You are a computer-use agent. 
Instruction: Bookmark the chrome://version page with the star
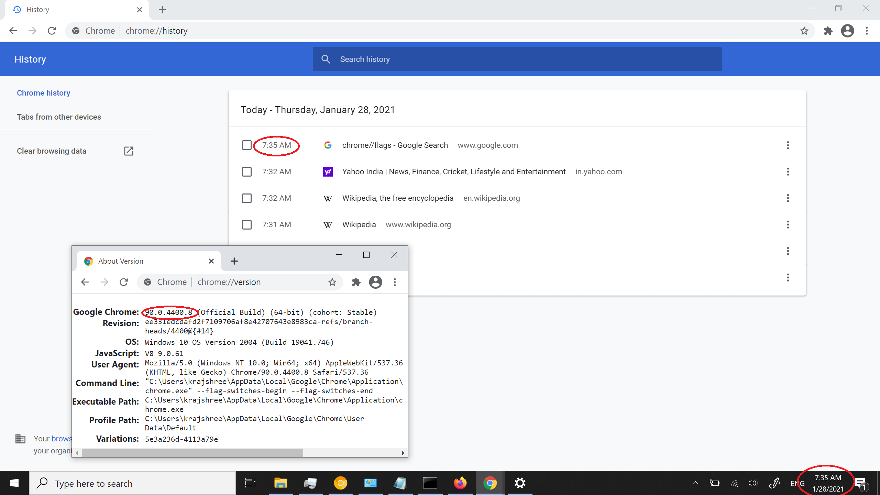pyautogui.click(x=332, y=282)
